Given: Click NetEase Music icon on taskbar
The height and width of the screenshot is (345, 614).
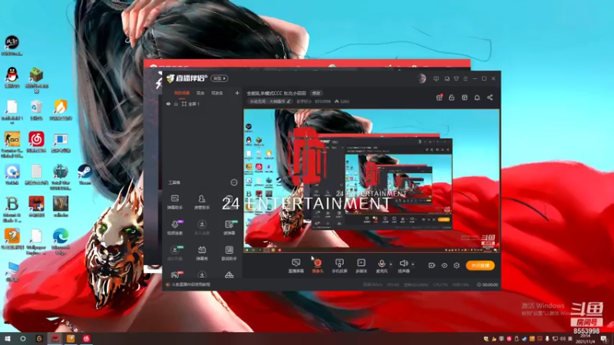Looking at the screenshot, I should tap(86, 339).
